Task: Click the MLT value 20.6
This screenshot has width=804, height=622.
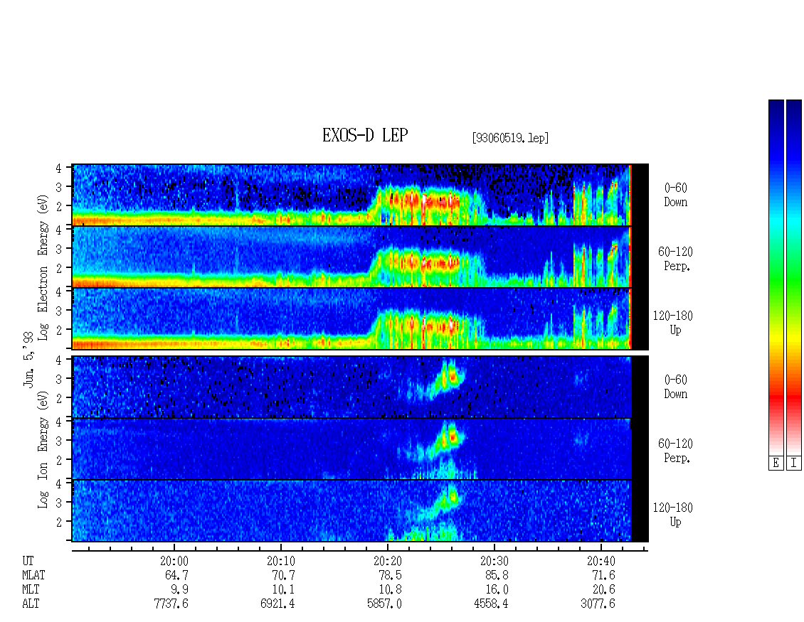Action: 603,590
